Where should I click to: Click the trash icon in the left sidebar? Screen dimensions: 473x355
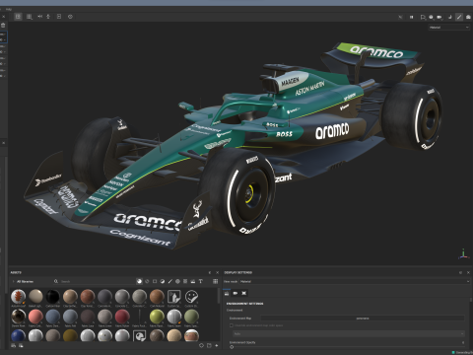[x=3, y=25]
